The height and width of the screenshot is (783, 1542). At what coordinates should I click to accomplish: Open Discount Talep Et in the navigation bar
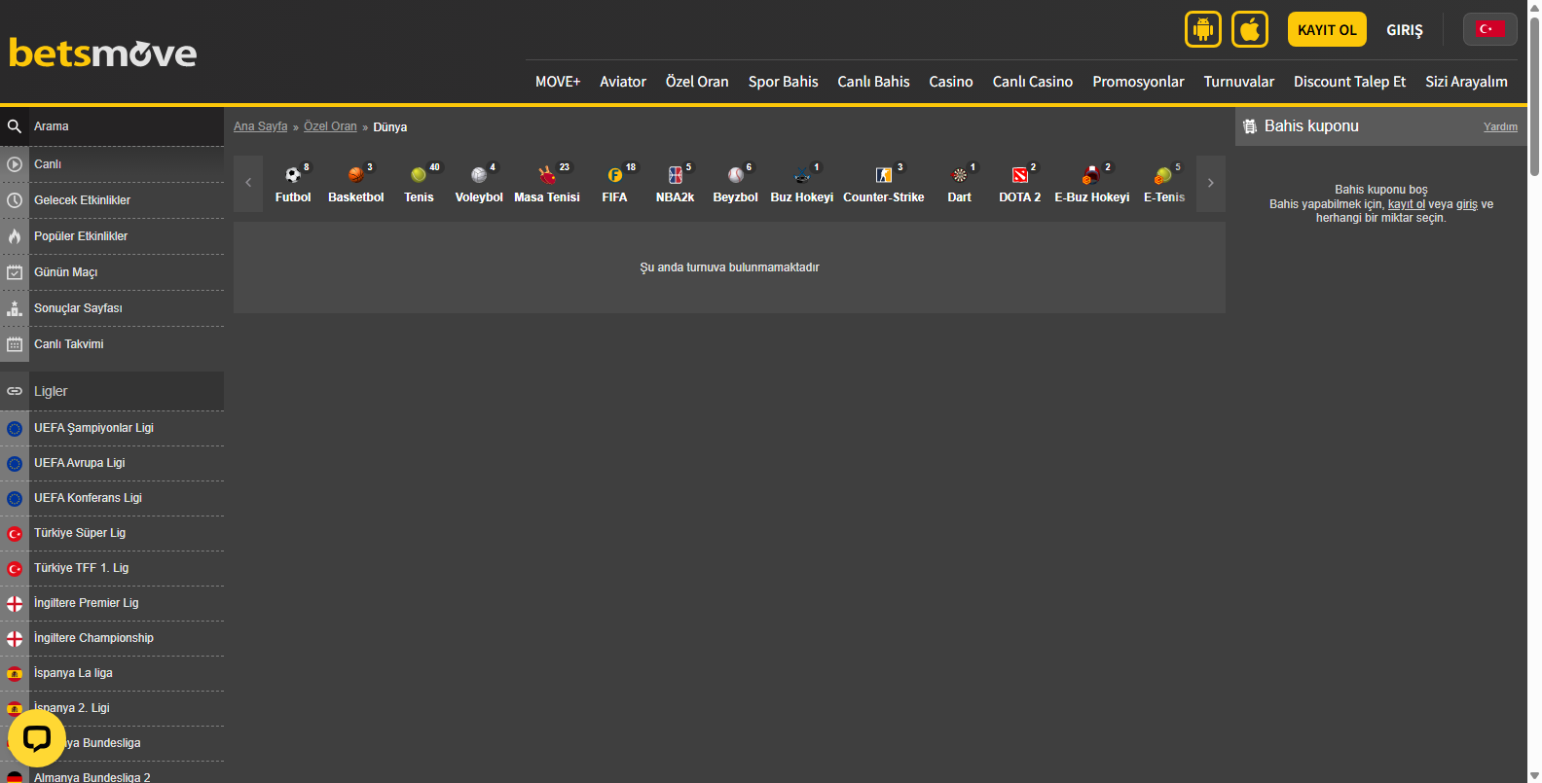click(x=1350, y=82)
